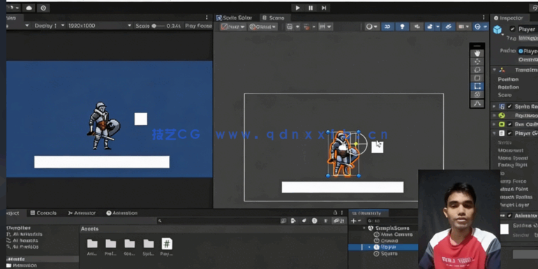Pause the game with the Pause button
This screenshot has width=538, height=269.
pyautogui.click(x=311, y=8)
